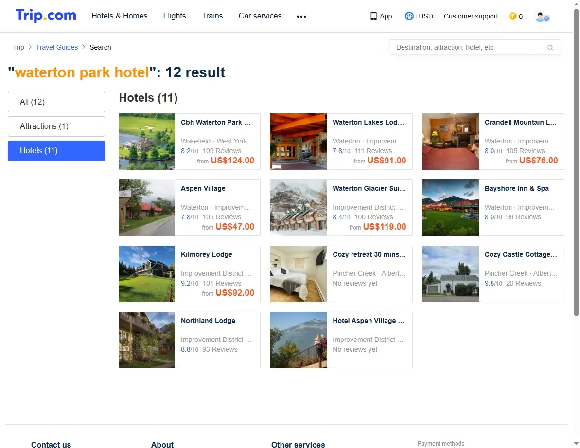The height and width of the screenshot is (448, 580).
Task: Click the scrollbar down arrow
Action: 576,444
